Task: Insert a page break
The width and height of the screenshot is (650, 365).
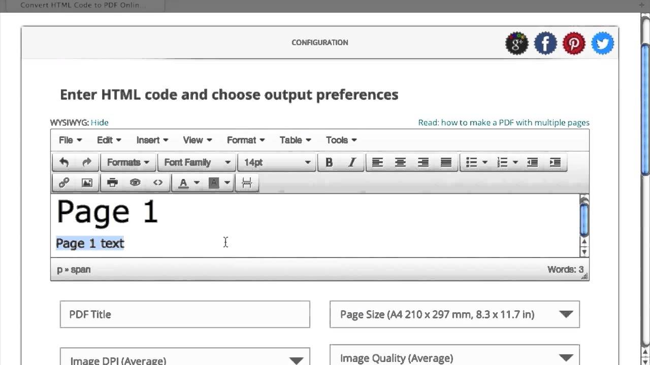Action: pos(247,182)
